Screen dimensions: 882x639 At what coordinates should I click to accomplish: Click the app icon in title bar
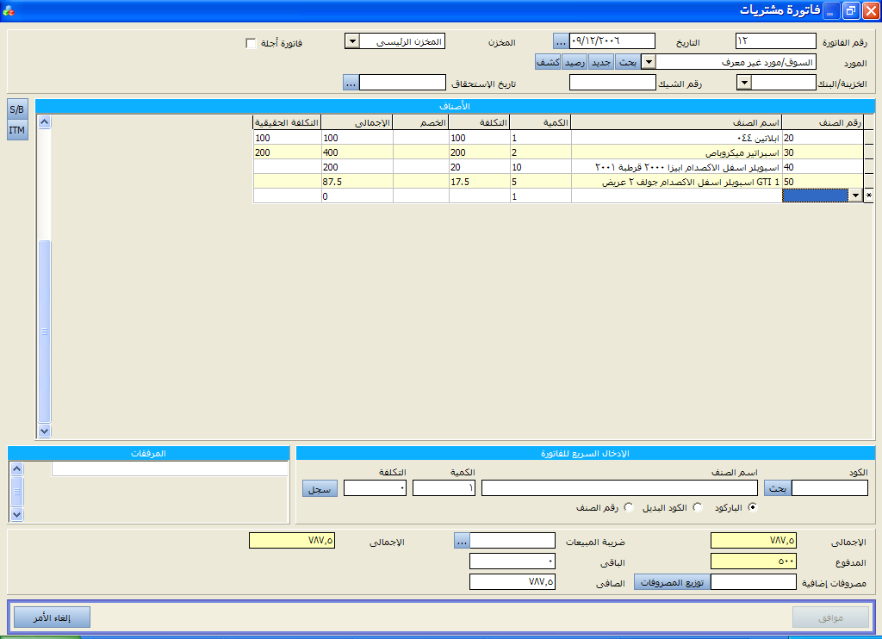coord(9,9)
